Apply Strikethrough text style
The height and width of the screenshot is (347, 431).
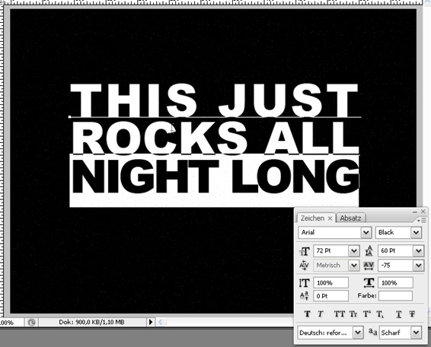pos(412,314)
